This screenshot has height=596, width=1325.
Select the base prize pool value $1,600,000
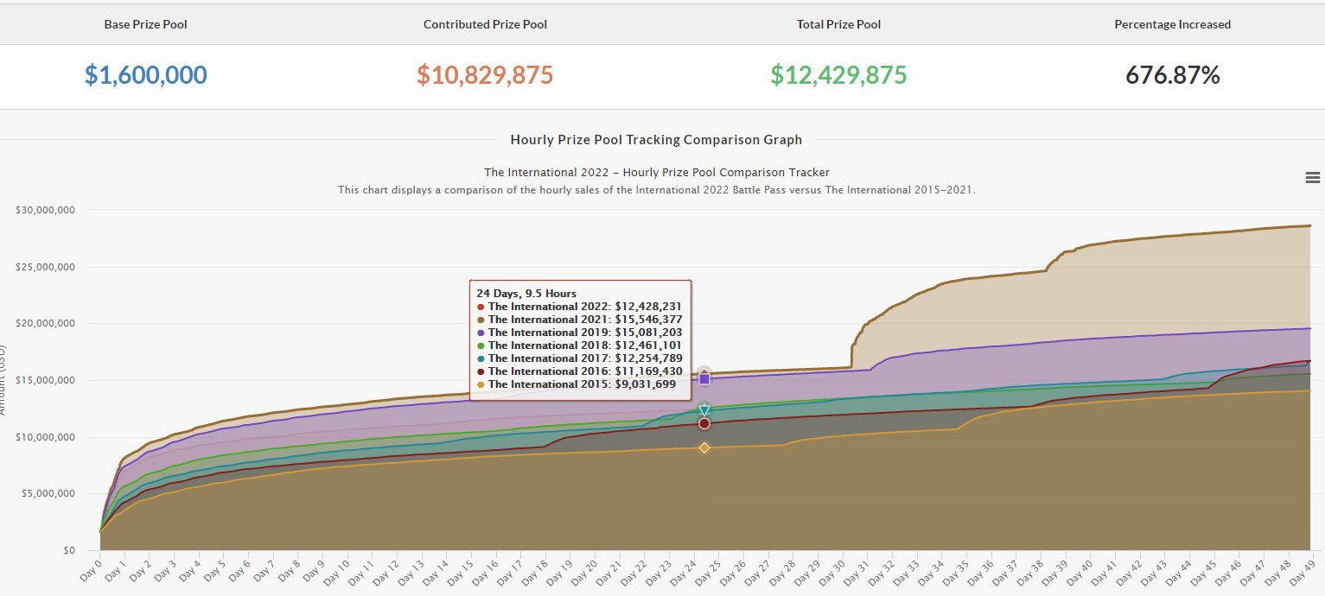point(146,75)
